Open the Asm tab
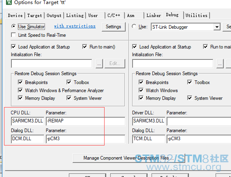 (134, 15)
